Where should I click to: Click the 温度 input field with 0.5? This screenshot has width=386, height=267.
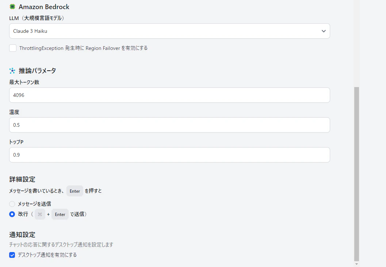pos(169,125)
